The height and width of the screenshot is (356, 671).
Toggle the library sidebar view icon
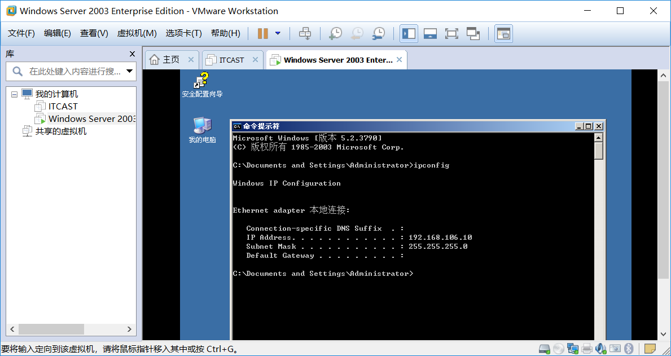[x=409, y=33]
